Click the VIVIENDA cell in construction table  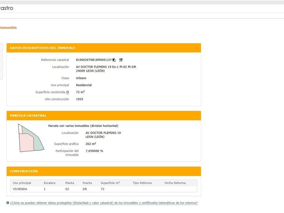(x=20, y=189)
